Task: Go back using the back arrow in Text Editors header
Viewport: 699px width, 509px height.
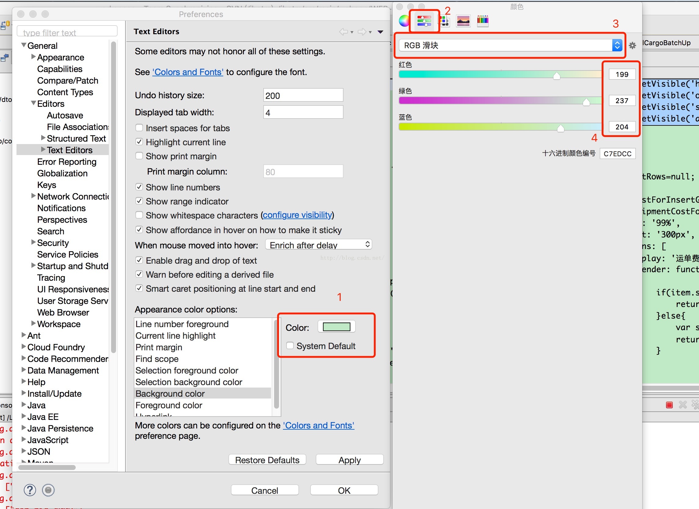Action: pyautogui.click(x=343, y=32)
